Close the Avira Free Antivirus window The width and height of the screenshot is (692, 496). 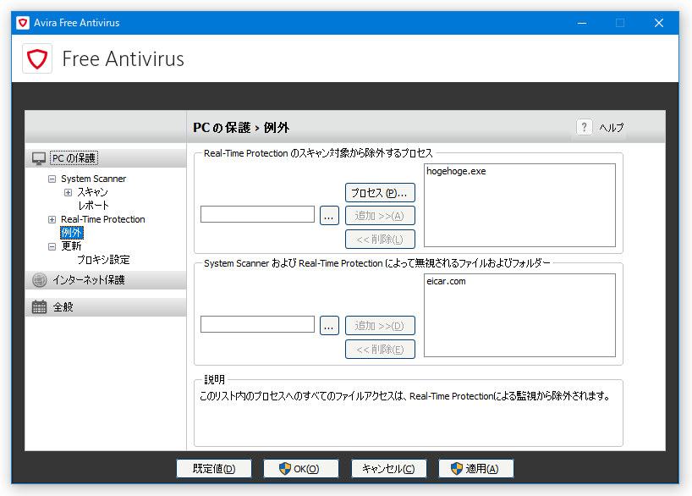coord(659,23)
